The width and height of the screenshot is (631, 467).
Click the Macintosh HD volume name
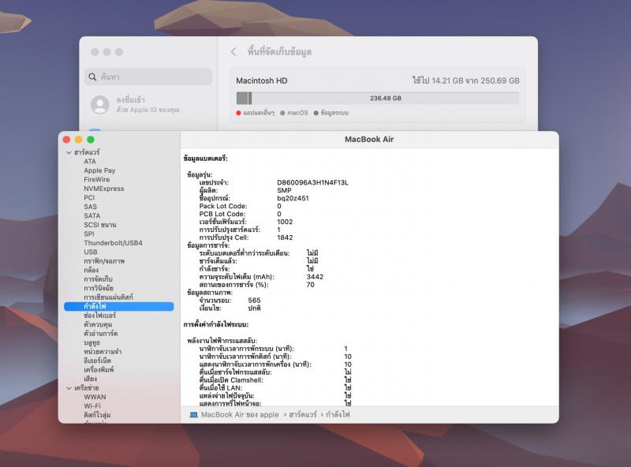[262, 80]
